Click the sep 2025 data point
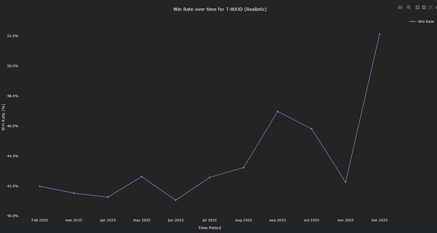Image resolution: width=437 pixels, height=233 pixels. (x=277, y=112)
